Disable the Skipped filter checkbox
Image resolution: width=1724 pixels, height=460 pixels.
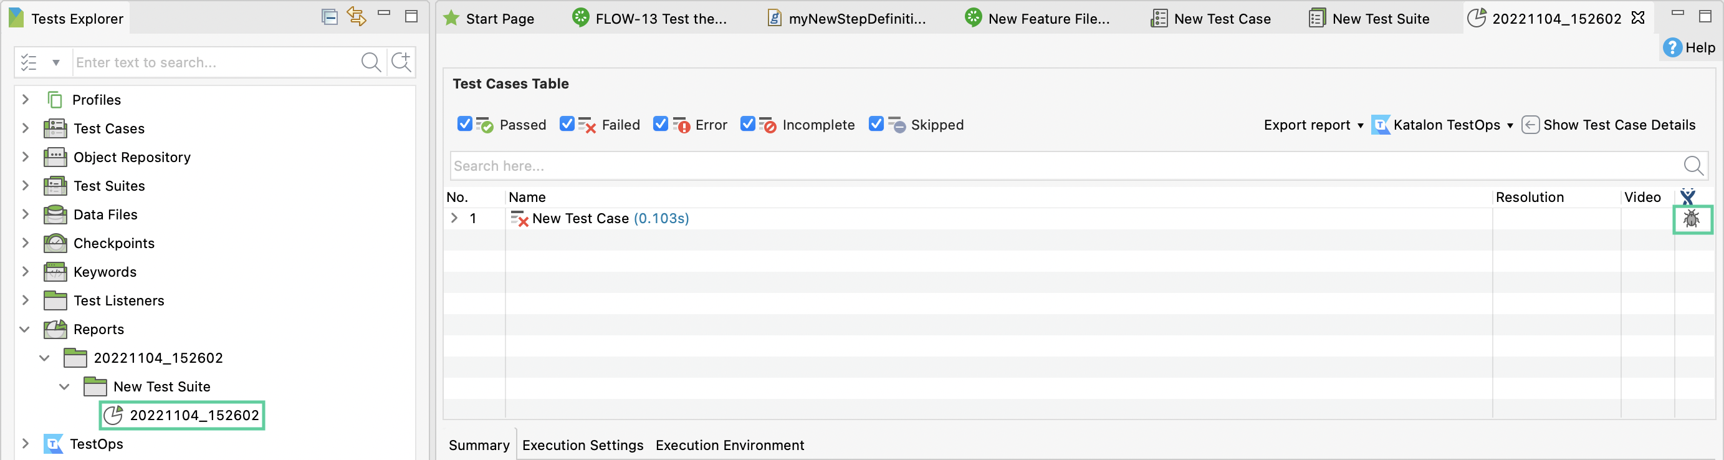875,124
